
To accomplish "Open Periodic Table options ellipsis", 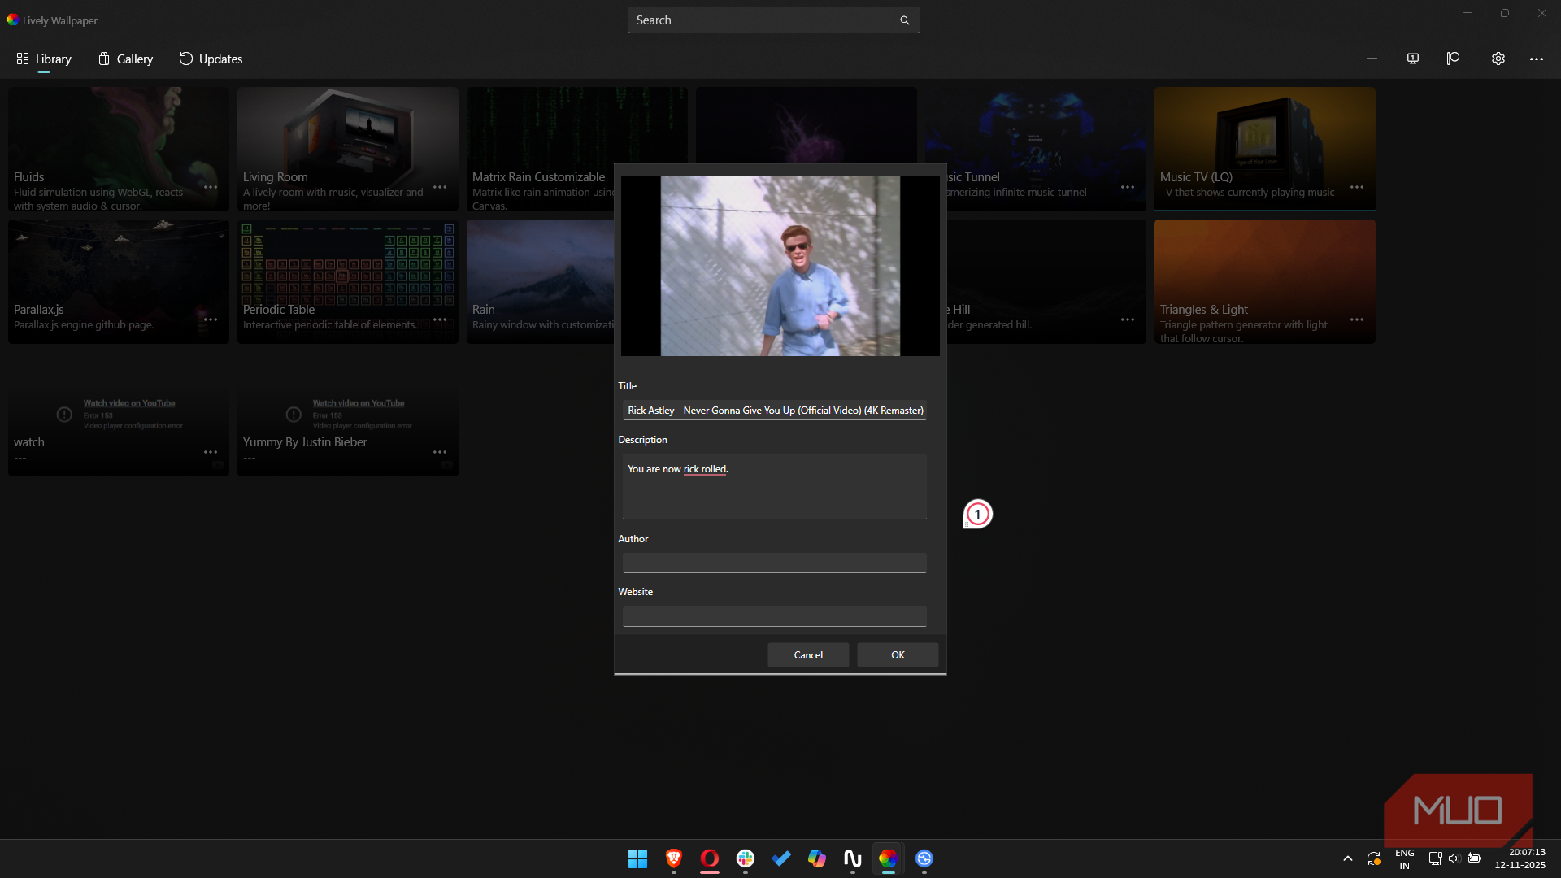I will (x=440, y=319).
